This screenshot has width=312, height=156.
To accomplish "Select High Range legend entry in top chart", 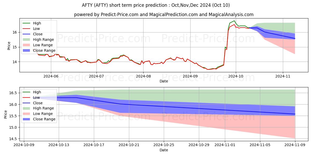I will point(38,40).
